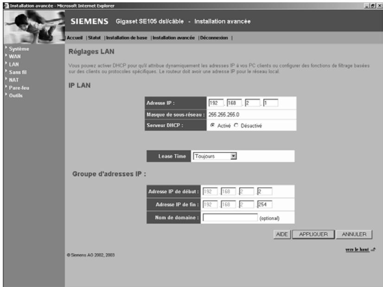The image size is (383, 287).
Task: Click the Groupe d'adresses IP heading
Action: point(109,174)
